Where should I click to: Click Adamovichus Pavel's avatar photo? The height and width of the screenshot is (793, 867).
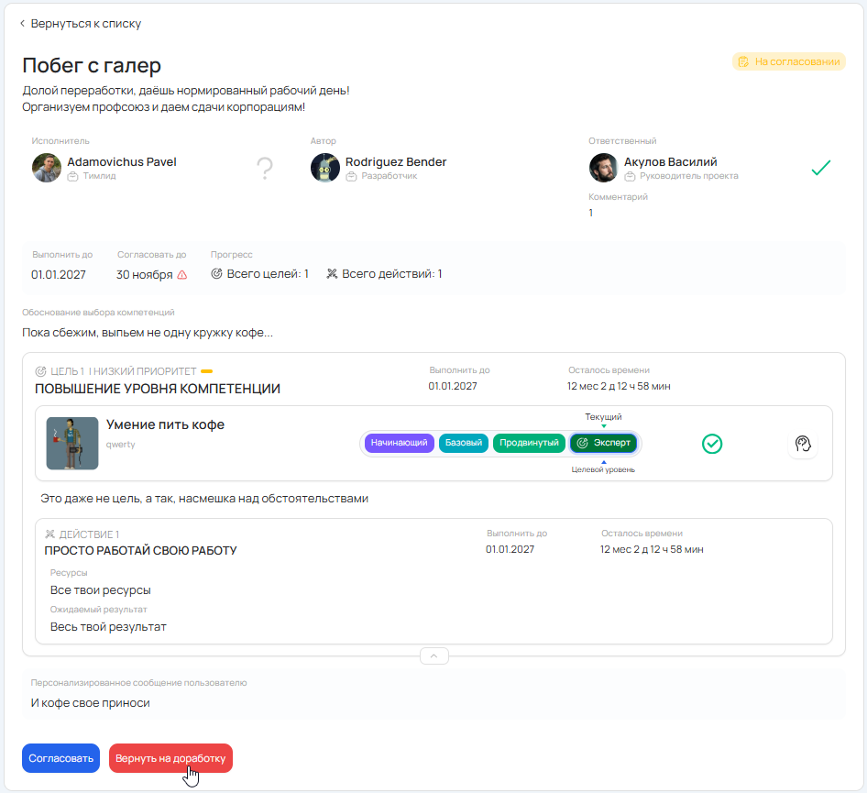47,168
